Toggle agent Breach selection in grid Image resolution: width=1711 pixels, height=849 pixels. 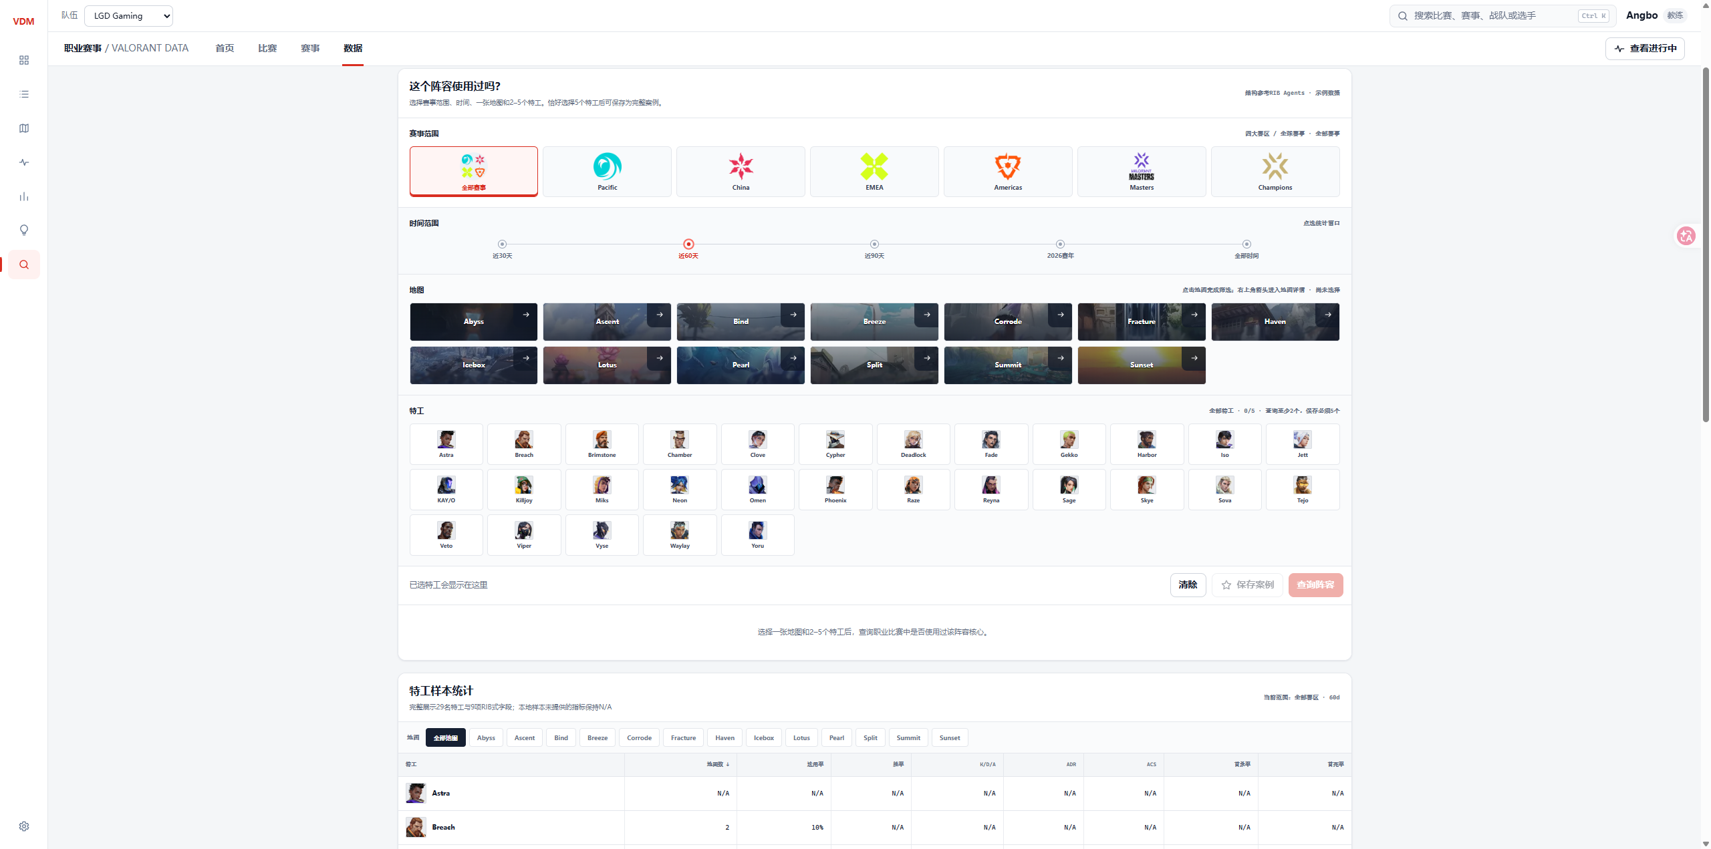(524, 444)
